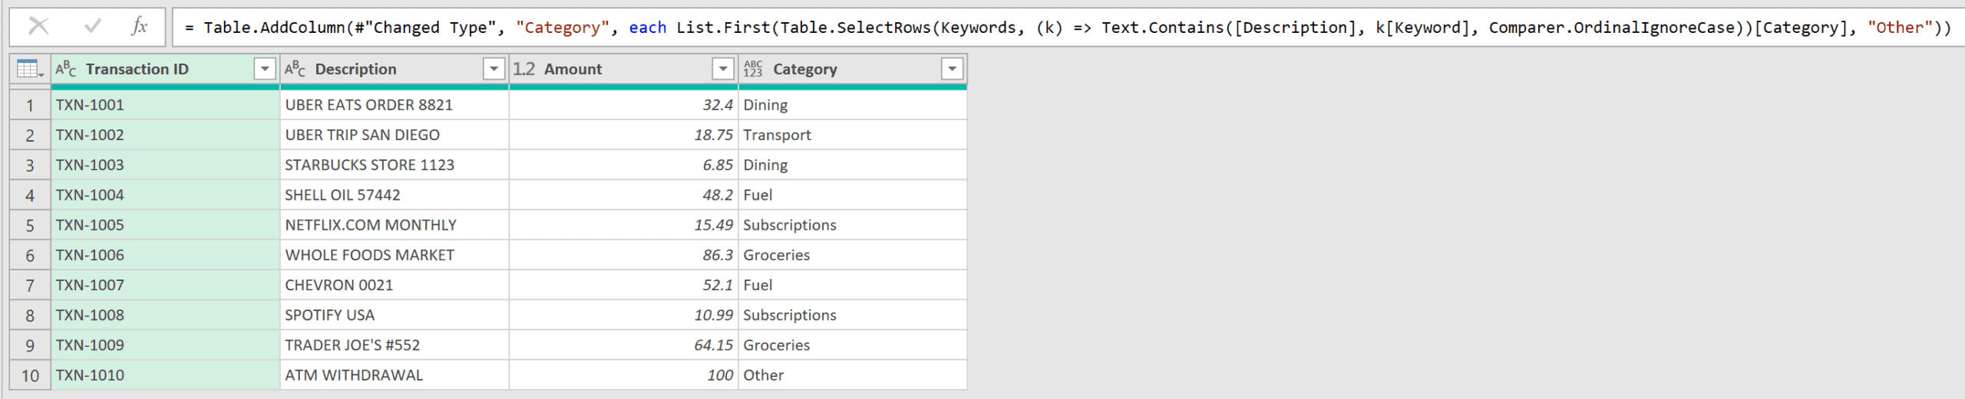Click the amount 6.85 cell
Screen dimensions: 1965x399
click(x=623, y=165)
